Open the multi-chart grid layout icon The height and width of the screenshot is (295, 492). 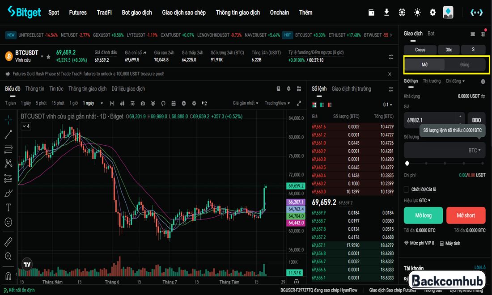tap(299, 88)
